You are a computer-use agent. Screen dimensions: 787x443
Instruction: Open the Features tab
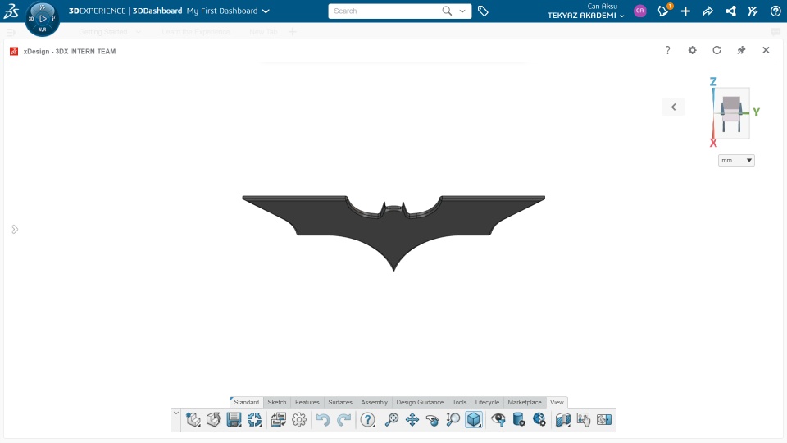coord(307,402)
